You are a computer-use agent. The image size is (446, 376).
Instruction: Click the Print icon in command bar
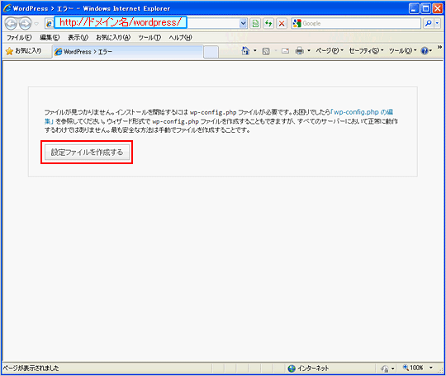point(300,51)
